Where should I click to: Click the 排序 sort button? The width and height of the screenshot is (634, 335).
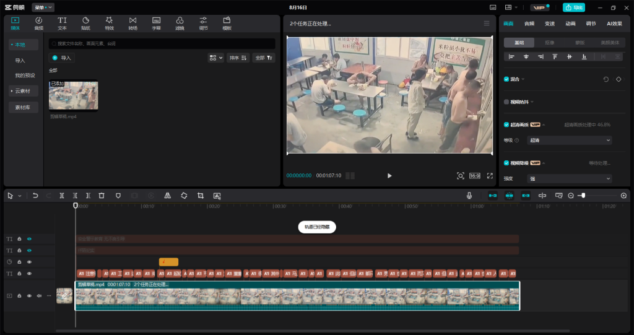tap(238, 58)
